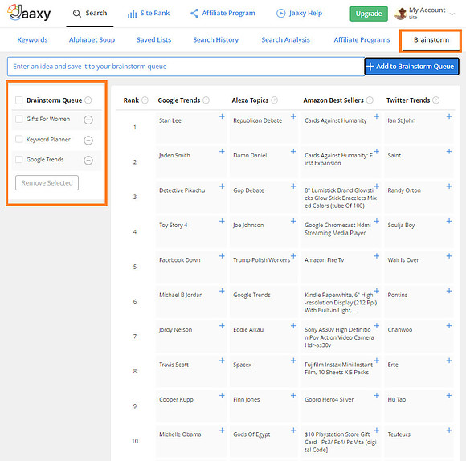Image resolution: width=466 pixels, height=461 pixels.
Task: Click Wait Is Over in Twitter Trends
Action: (403, 260)
